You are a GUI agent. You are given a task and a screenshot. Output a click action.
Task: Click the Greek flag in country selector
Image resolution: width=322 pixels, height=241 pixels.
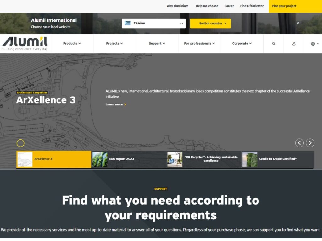click(128, 23)
